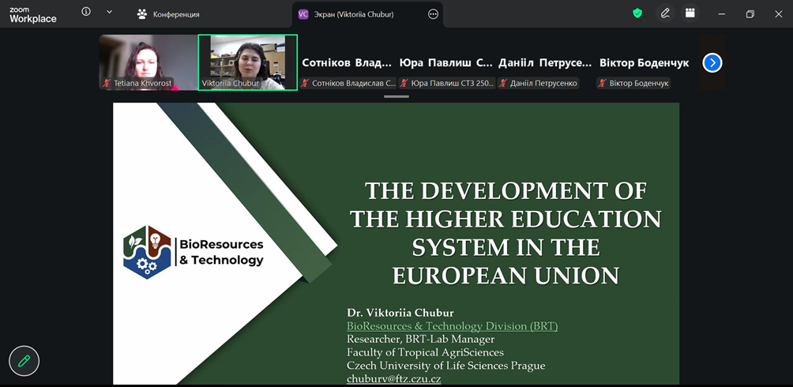Viewport: 793px width, 387px height.
Task: Click the BioResources & Technology logo icon
Action: pos(147,252)
